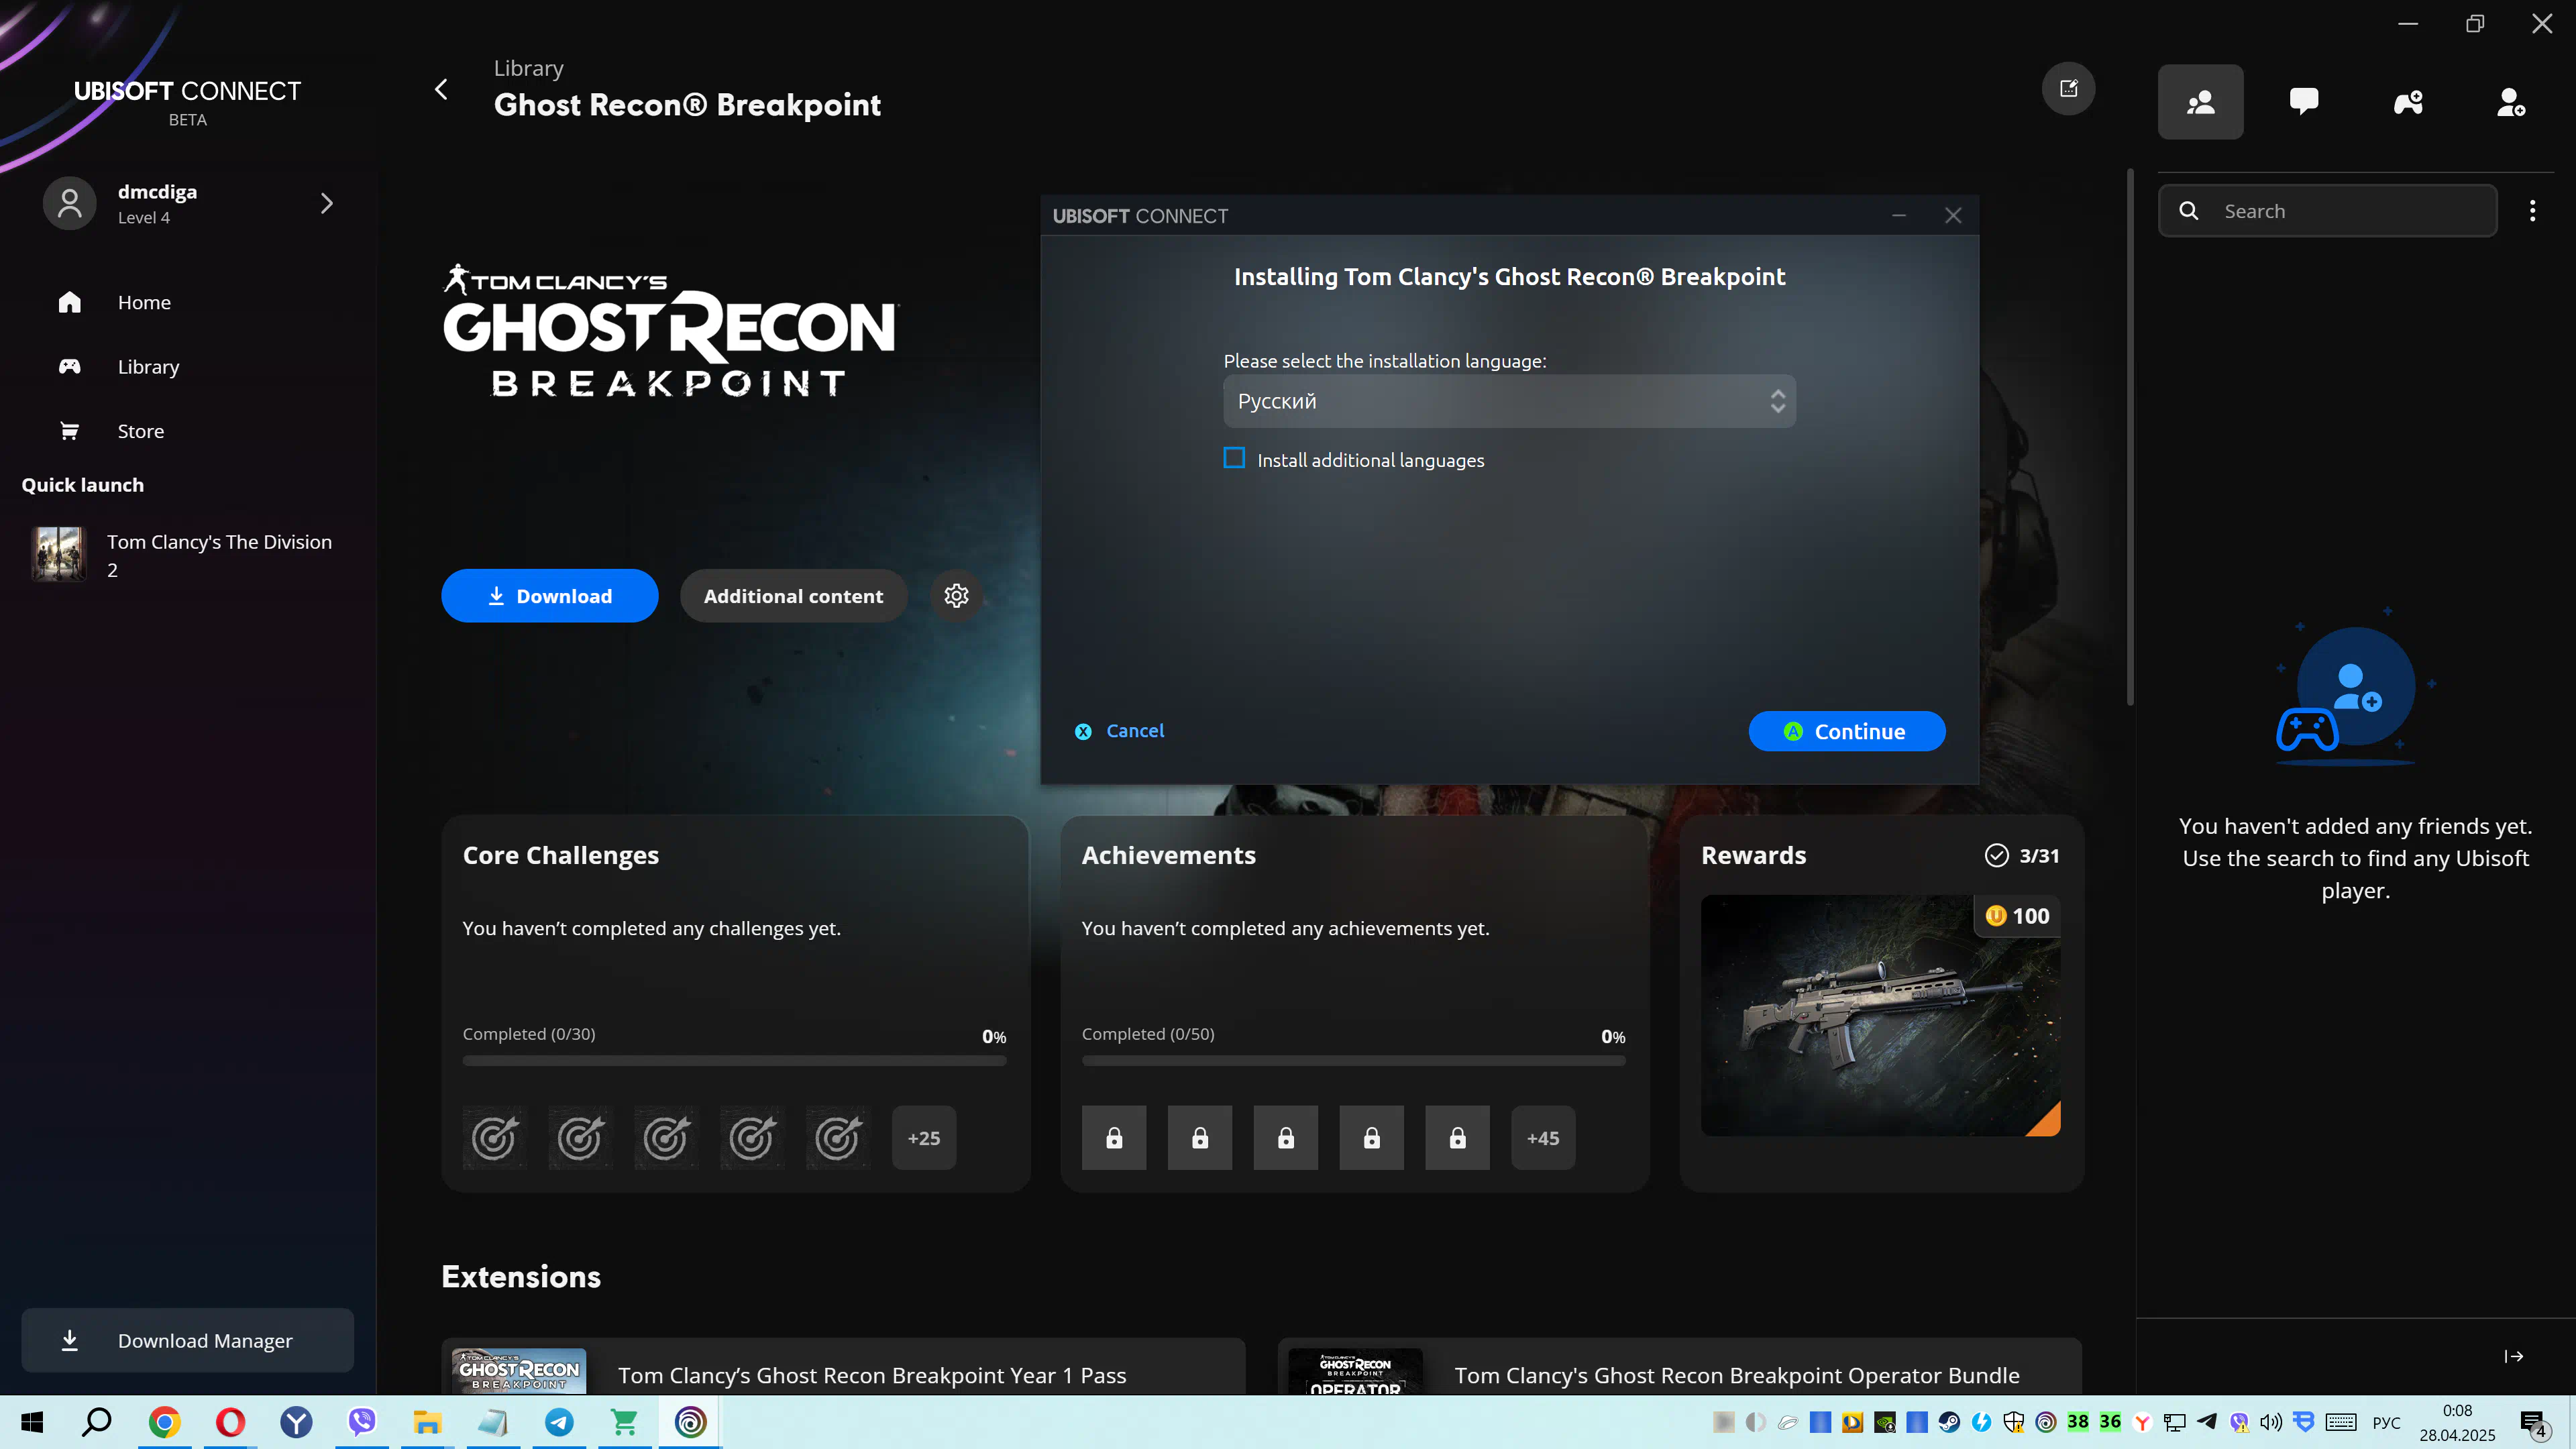The width and height of the screenshot is (2576, 1449).
Task: Click the Core Challenges heading
Action: (561, 856)
